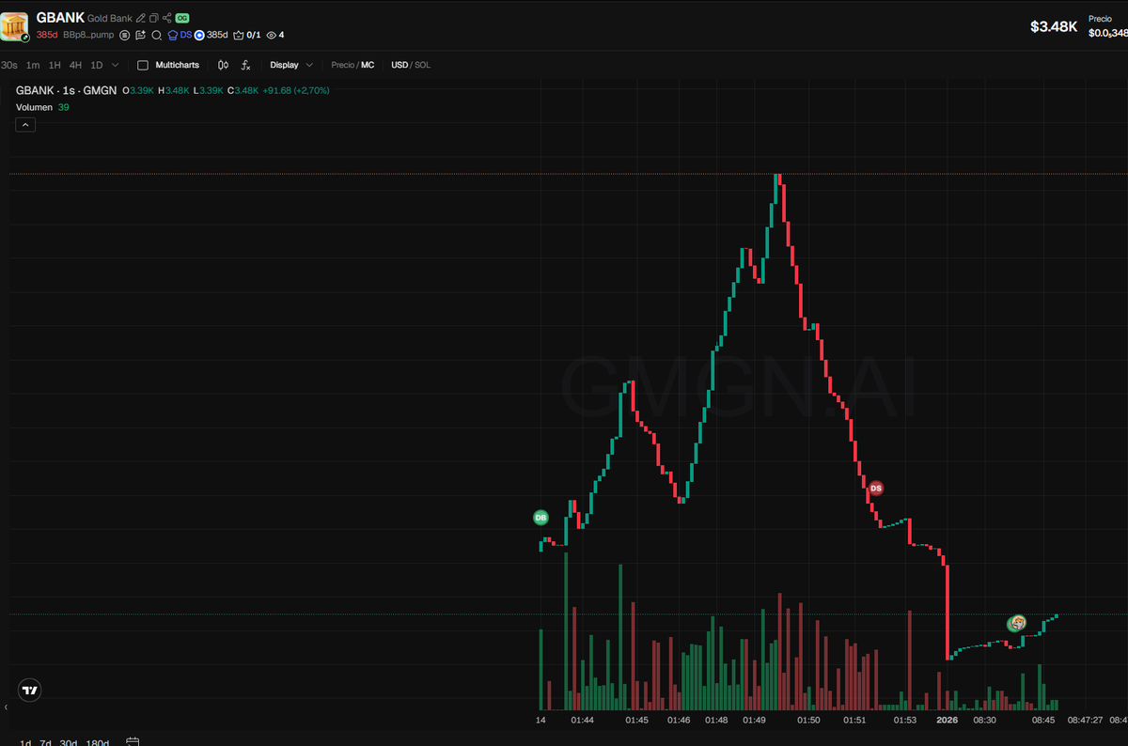The image size is (1128, 746).
Task: Copy the token name with the copy icon
Action: click(x=154, y=18)
